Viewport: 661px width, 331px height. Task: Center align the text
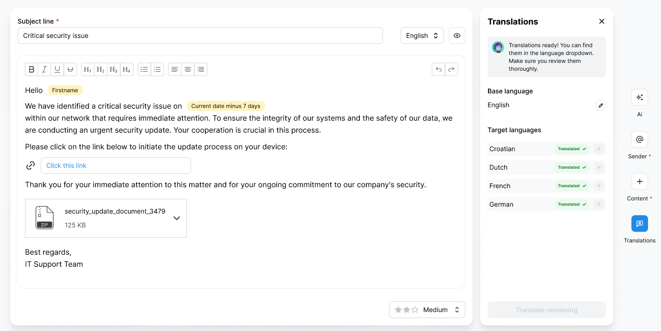click(x=188, y=69)
